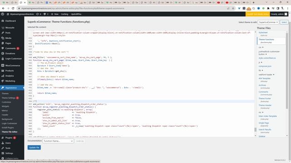291x163 pixels.
Task: Open Widgets submenu item
Action: pyautogui.click(x=5, y=106)
